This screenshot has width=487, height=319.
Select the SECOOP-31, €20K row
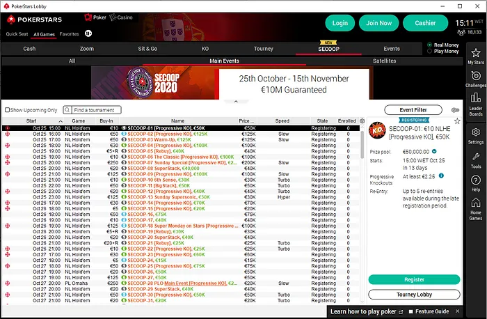pyautogui.click(x=181, y=300)
